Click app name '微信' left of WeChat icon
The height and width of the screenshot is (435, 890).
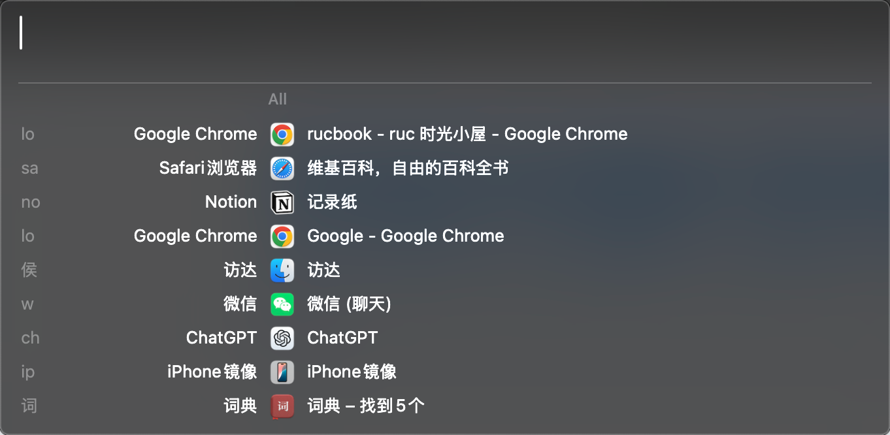pos(240,304)
